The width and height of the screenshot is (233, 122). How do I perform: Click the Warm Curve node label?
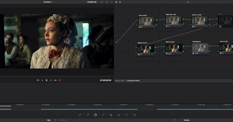pos(170,42)
